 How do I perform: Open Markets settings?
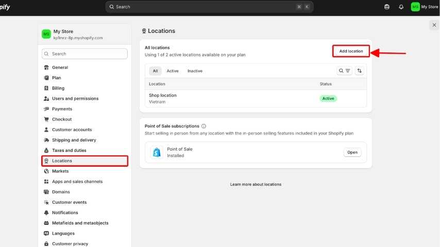tap(84, 171)
